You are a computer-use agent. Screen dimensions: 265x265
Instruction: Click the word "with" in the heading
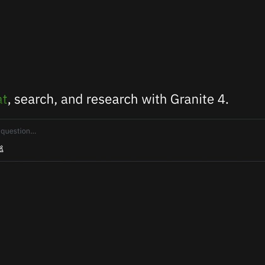tap(154, 100)
